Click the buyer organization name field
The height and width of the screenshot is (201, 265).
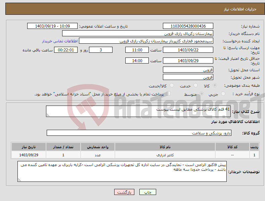pyautogui.click(x=138, y=33)
